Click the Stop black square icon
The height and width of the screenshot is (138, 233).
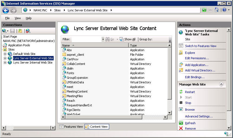[181, 103]
